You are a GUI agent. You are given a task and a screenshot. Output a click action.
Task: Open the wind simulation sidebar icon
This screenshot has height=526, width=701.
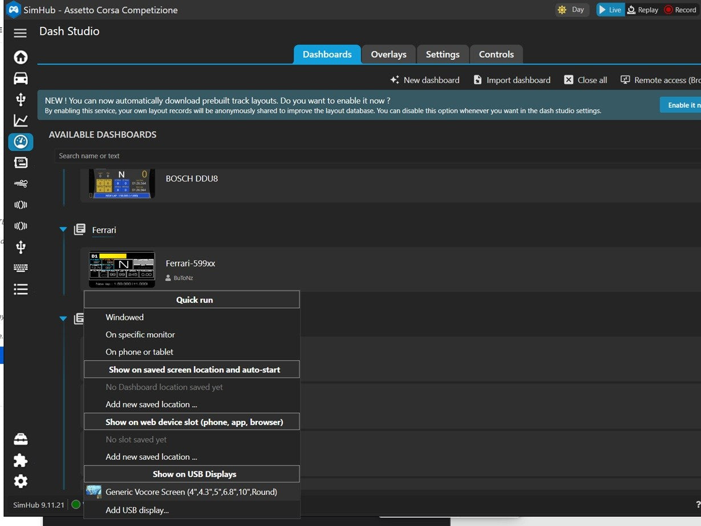click(21, 184)
